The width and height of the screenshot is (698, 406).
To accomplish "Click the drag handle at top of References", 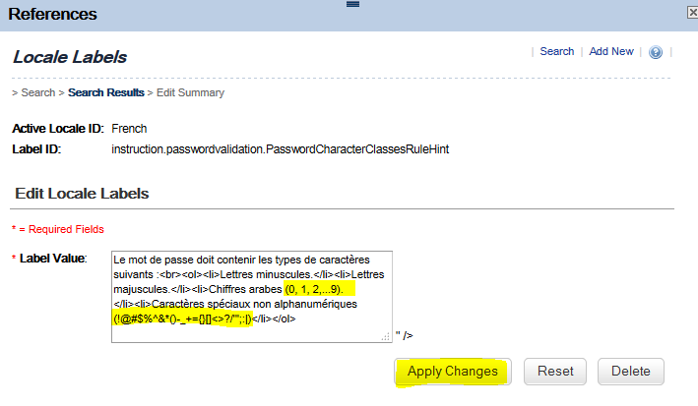I will coord(352,4).
